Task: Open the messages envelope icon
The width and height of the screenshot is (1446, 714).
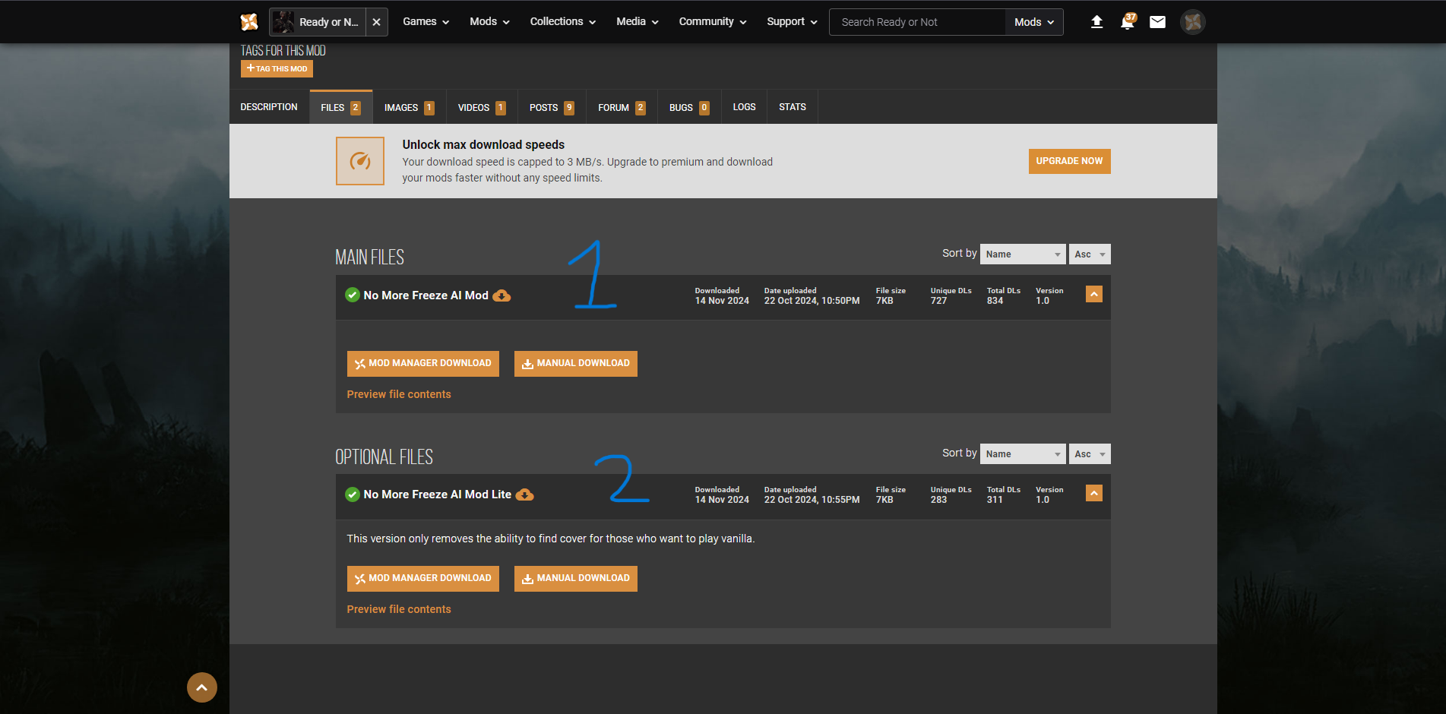Action: point(1157,22)
